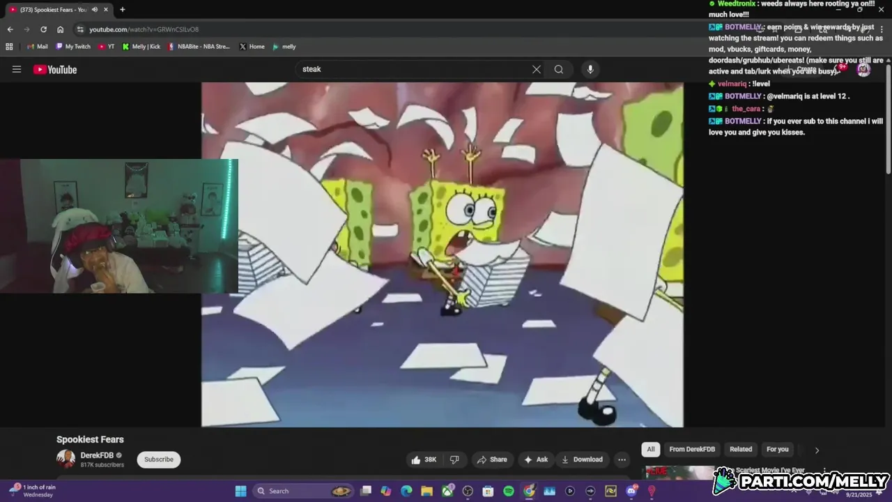Mute the tab via its speaker icon
Viewport: 892px width, 502px height.
(94, 10)
